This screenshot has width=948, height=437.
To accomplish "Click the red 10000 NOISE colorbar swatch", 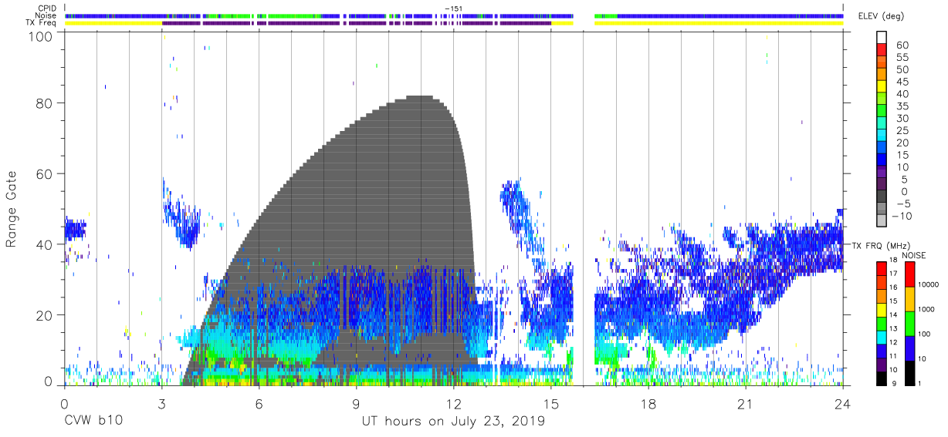I will point(909,274).
